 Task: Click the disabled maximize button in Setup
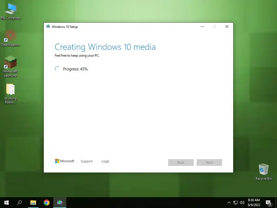(215, 27)
